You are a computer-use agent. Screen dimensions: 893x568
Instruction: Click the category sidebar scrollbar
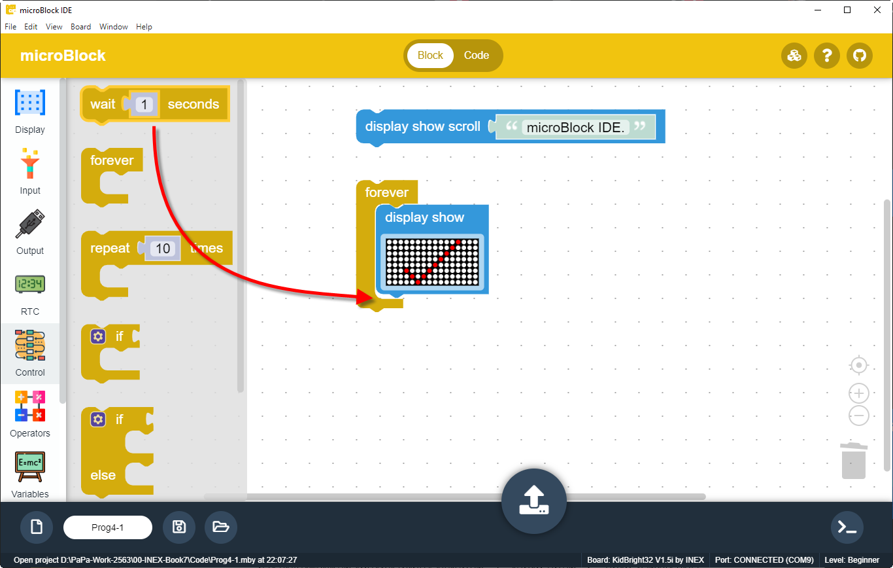[x=63, y=241]
